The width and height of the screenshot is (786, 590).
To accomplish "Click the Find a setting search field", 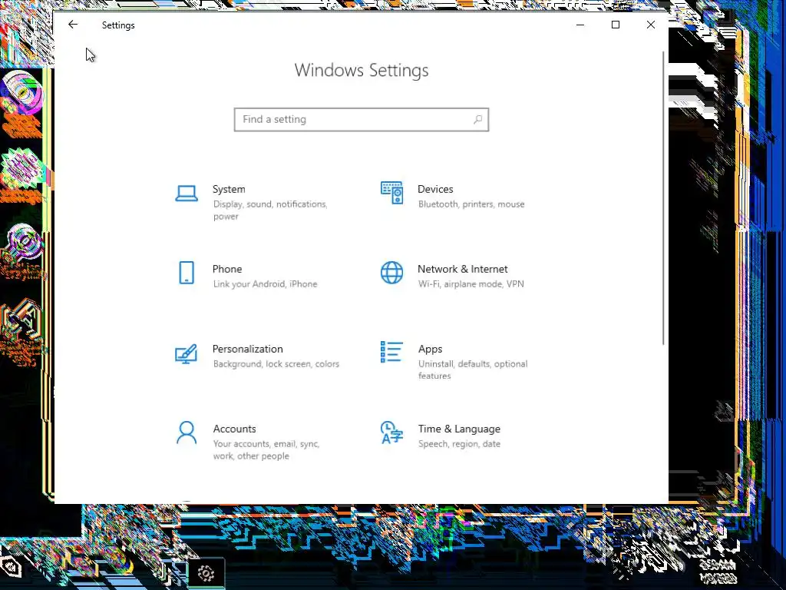I will (362, 119).
